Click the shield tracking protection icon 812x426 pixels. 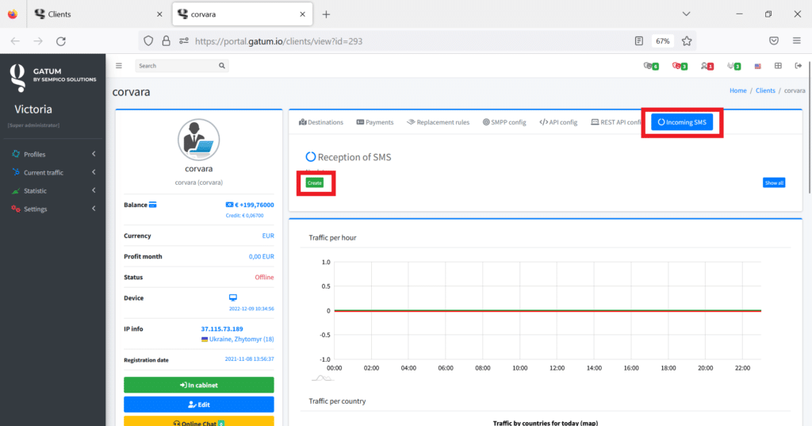pos(148,41)
